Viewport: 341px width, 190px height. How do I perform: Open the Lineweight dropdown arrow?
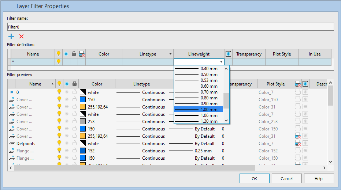click(221, 62)
